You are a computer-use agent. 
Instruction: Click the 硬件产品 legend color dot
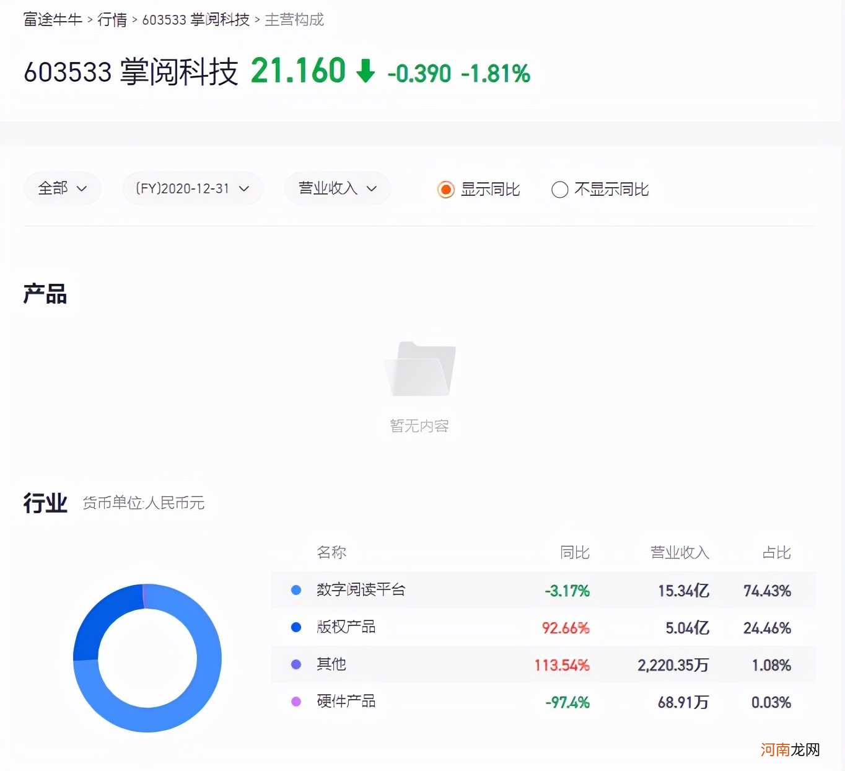pos(296,702)
